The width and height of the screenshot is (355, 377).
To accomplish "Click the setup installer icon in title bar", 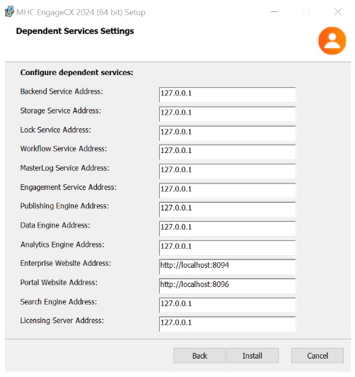I will [x=9, y=12].
